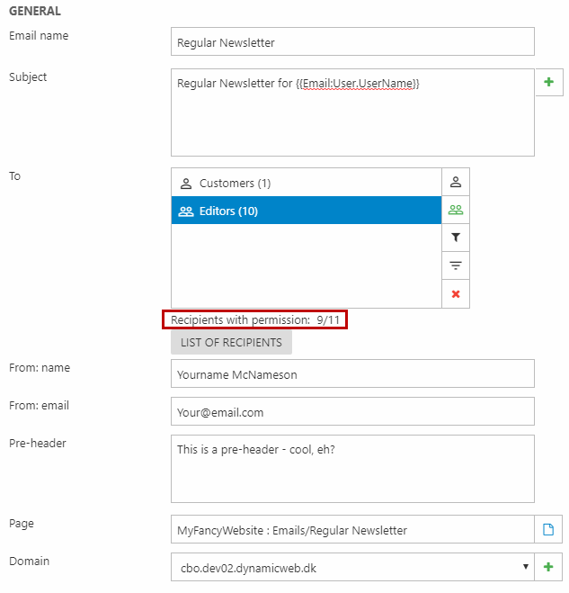
Task: Click green plus icon beside Domain dropdown
Action: 547,567
